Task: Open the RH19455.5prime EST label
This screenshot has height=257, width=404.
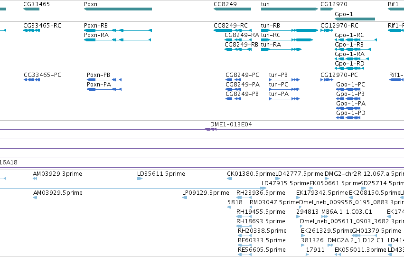Action: (x=261, y=212)
